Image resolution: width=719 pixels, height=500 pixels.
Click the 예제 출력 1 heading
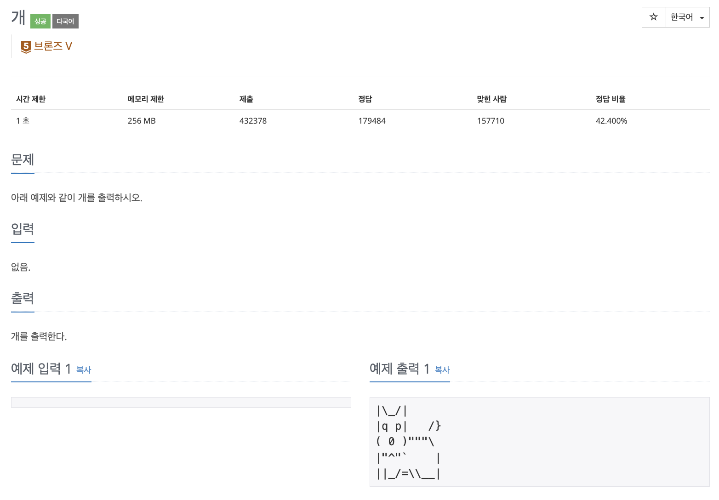click(x=399, y=369)
